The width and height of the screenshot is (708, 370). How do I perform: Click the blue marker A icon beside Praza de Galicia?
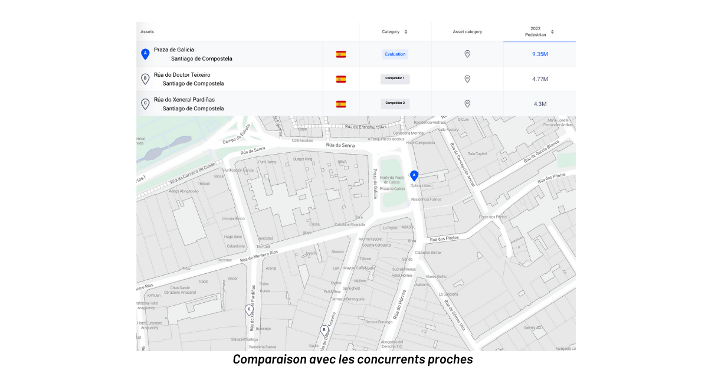(x=145, y=54)
